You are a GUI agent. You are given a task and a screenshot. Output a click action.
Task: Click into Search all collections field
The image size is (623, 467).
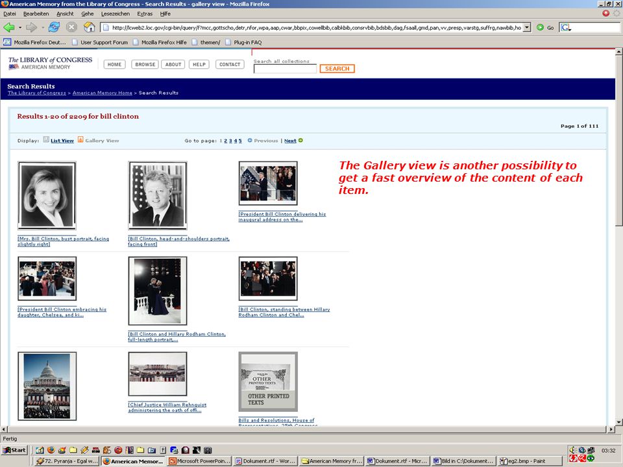pos(285,69)
